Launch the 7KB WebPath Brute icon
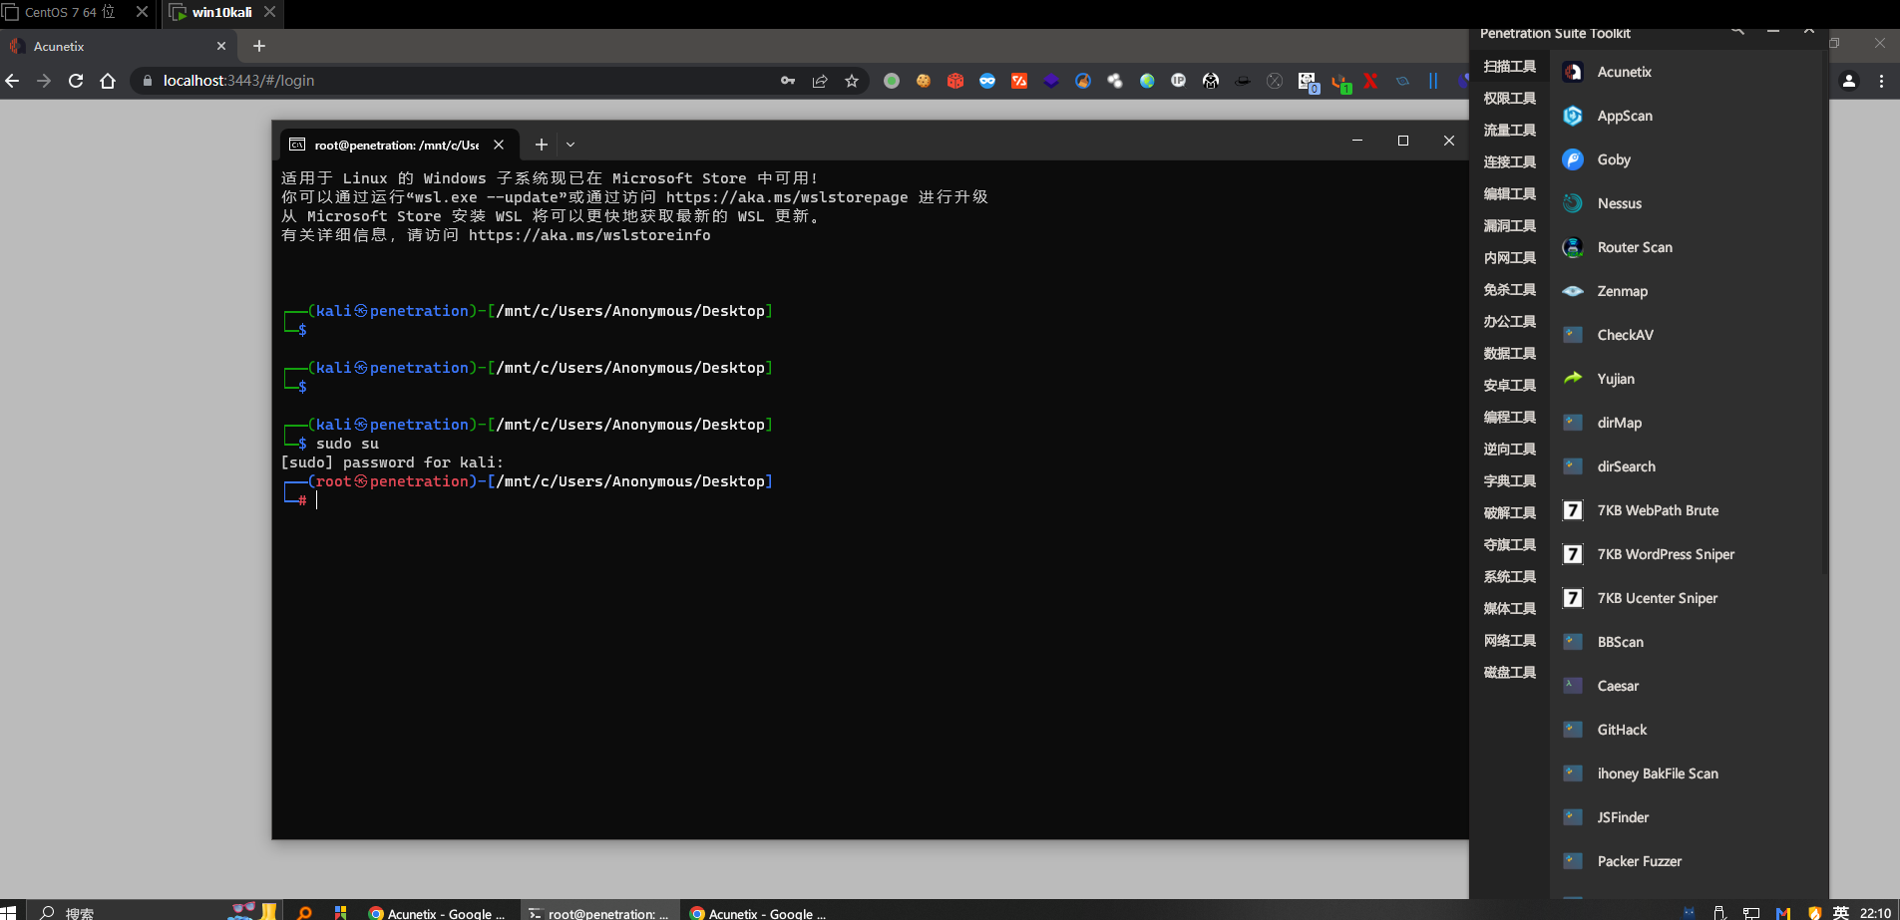Viewport: 1900px width, 920px height. tap(1573, 510)
